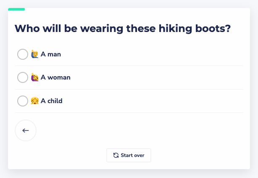Click the child face emoji

(x=35, y=101)
